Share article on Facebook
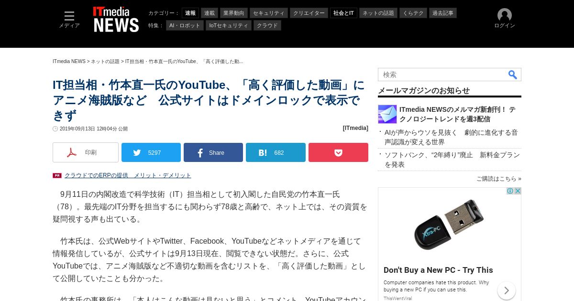The width and height of the screenshot is (574, 301). 213,152
